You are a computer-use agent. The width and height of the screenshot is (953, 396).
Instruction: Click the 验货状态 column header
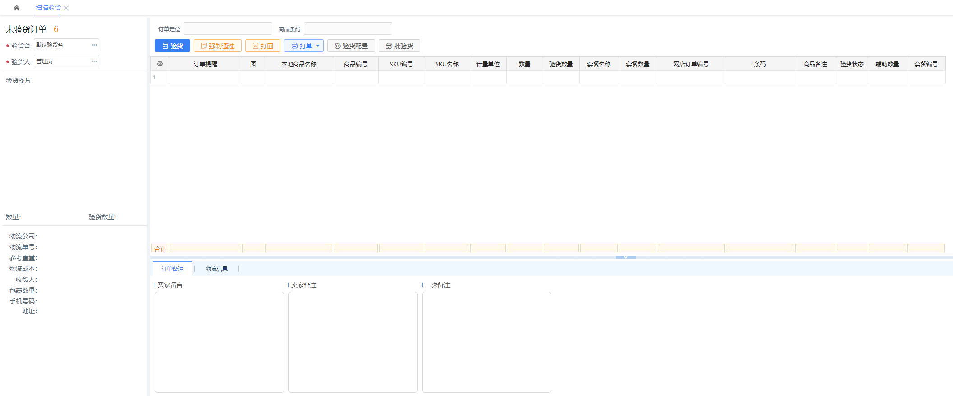[x=852, y=64]
